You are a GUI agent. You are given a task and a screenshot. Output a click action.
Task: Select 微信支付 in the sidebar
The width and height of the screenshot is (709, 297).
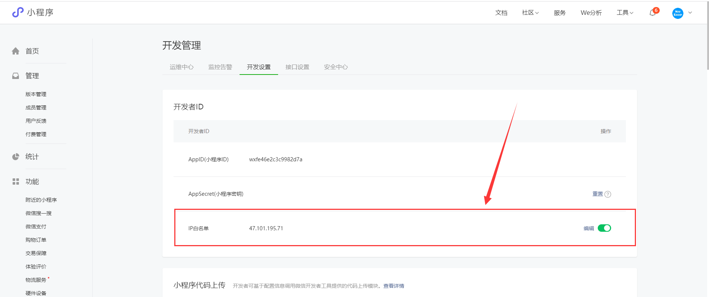(x=36, y=227)
